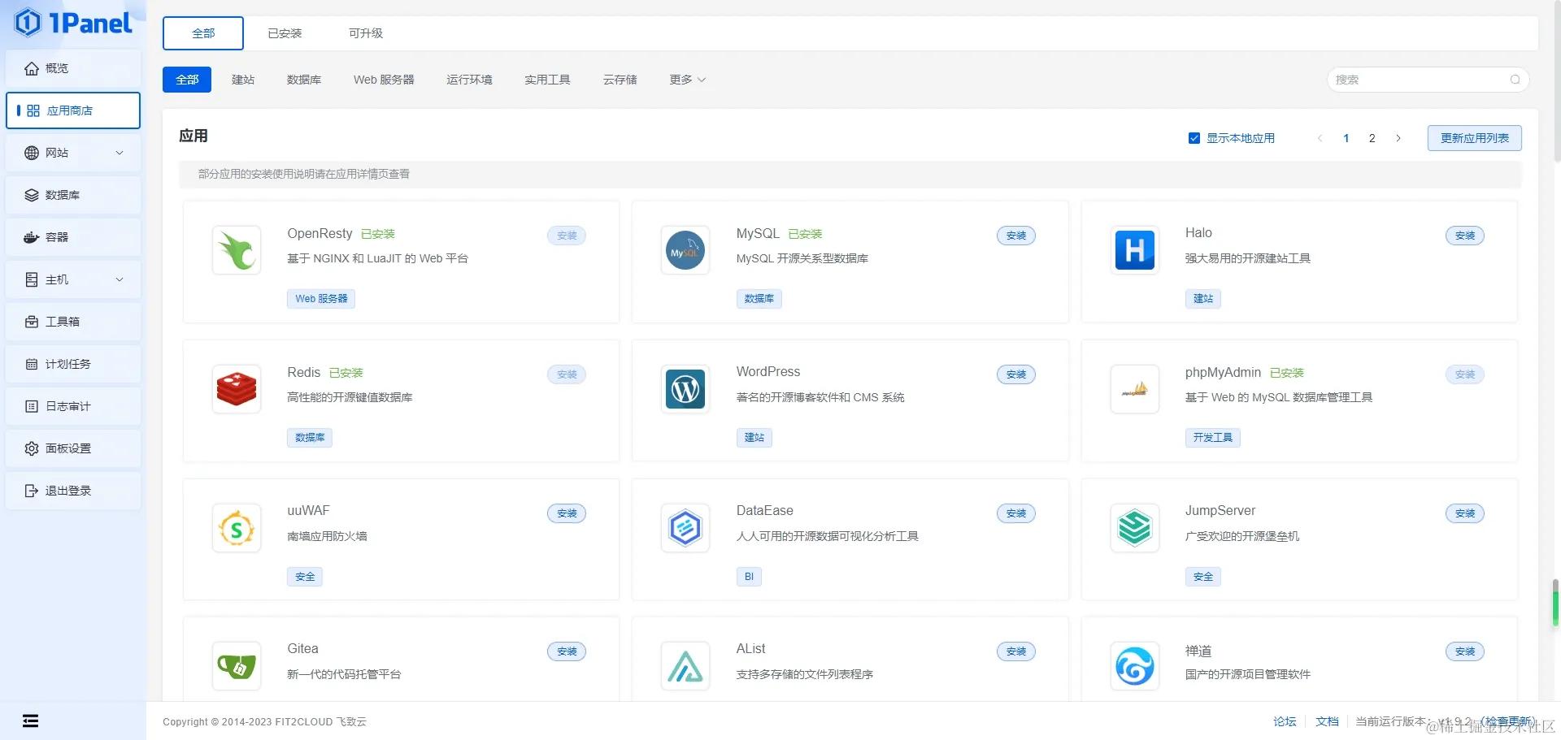The height and width of the screenshot is (740, 1561).
Task: Collapse the sidebar menu icon
Action: point(30,721)
